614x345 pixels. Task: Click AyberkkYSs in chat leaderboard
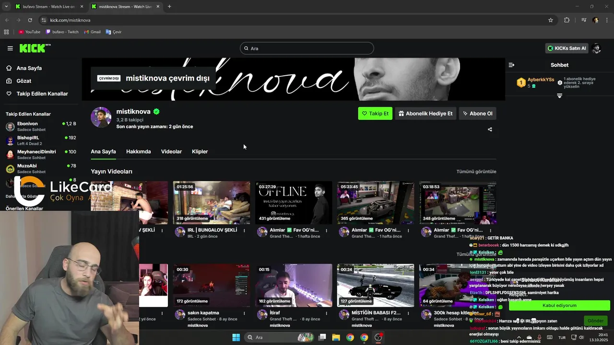tap(541, 80)
